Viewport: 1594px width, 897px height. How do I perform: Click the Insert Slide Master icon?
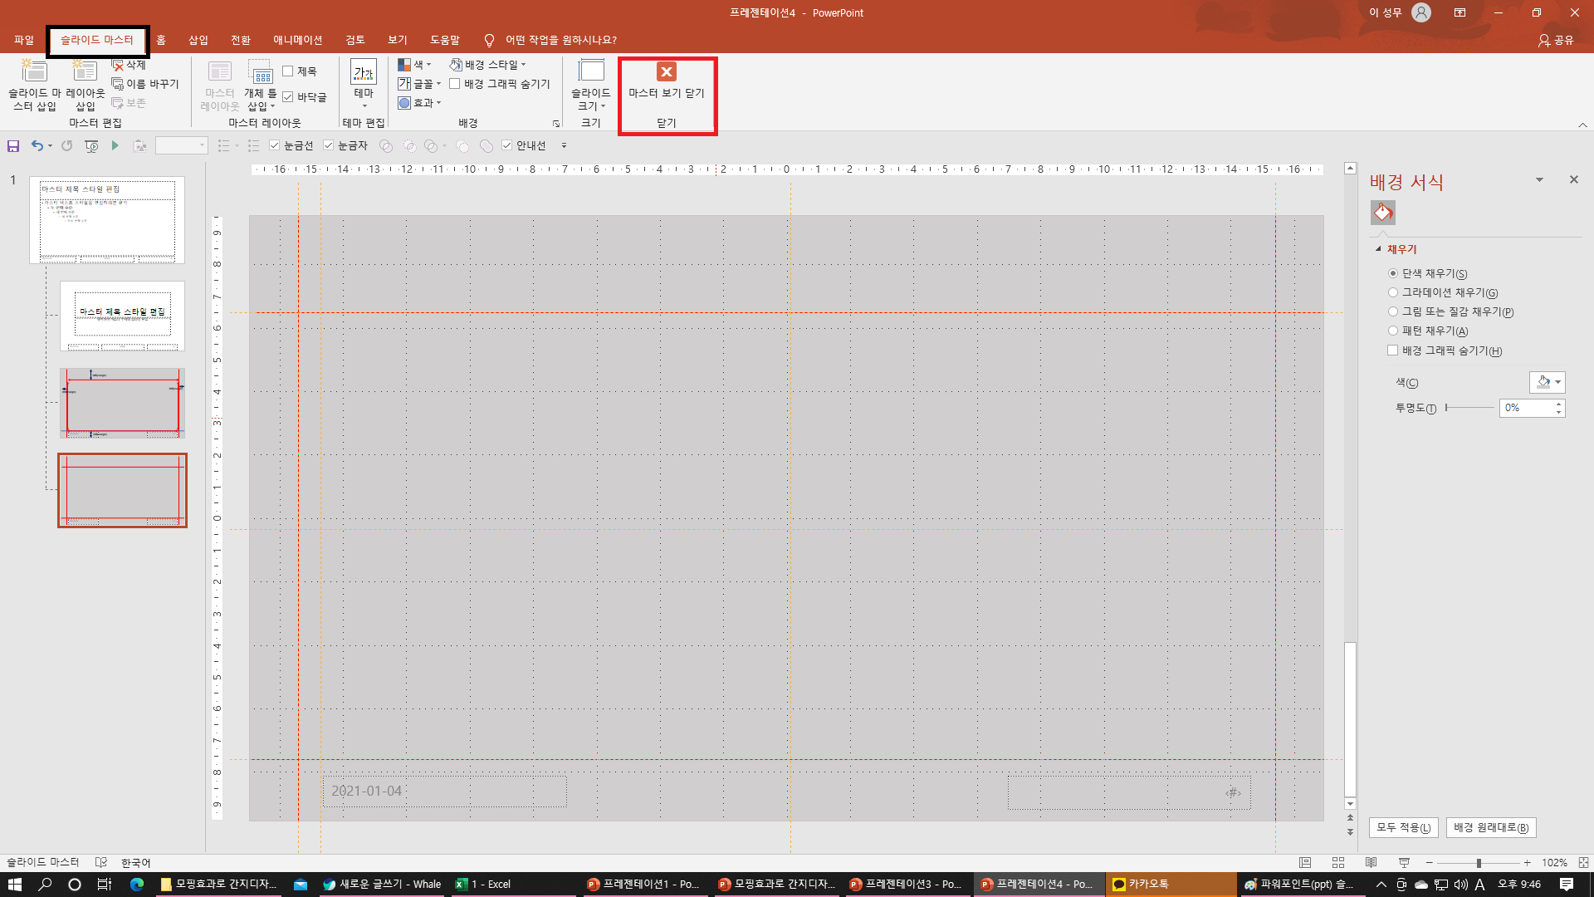34,72
